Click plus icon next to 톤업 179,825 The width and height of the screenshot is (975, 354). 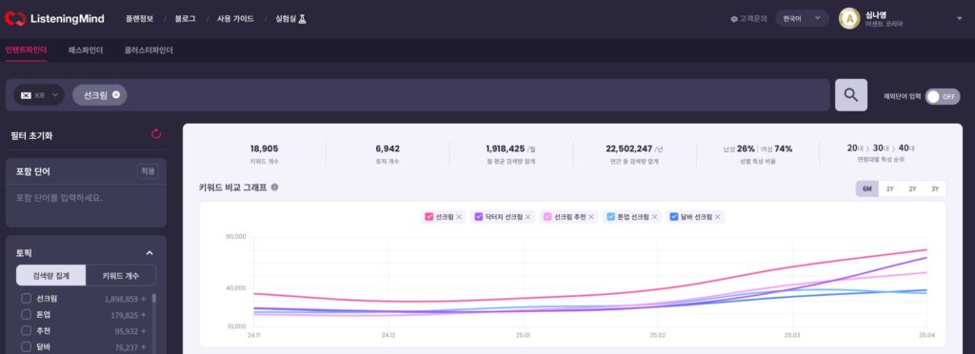(x=144, y=315)
